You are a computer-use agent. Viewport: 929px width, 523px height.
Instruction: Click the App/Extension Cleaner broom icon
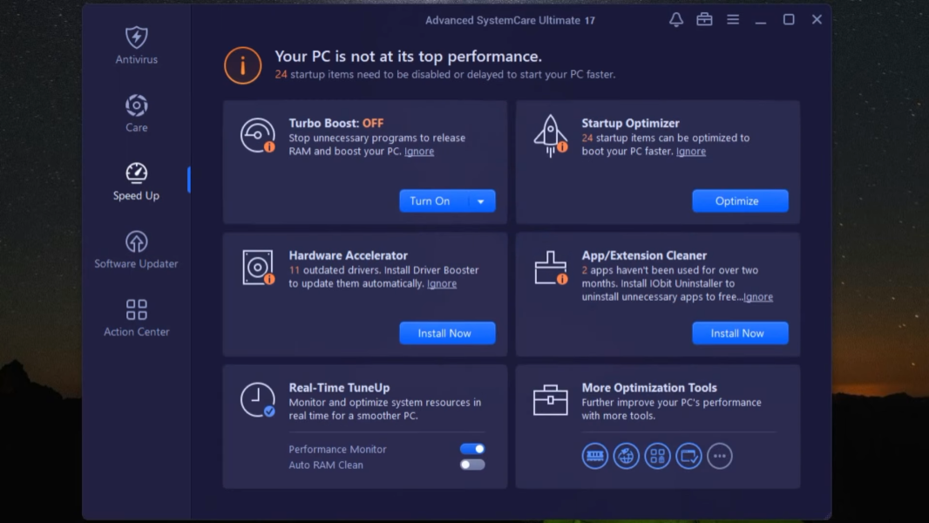(x=551, y=268)
